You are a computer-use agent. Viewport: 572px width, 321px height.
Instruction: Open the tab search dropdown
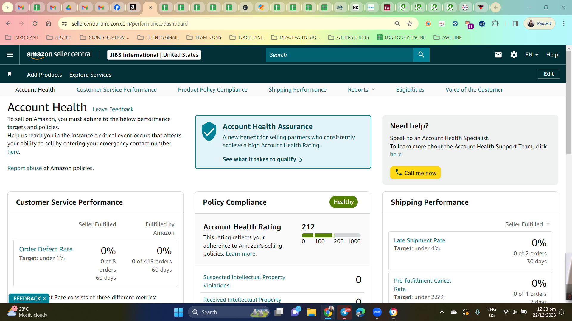[x=7, y=7]
